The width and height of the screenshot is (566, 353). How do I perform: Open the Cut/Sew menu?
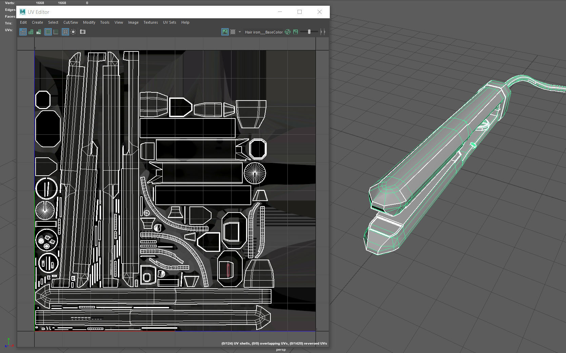(x=70, y=22)
